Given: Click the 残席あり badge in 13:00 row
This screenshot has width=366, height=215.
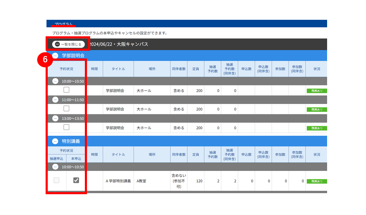Looking at the screenshot, I should [317, 128].
